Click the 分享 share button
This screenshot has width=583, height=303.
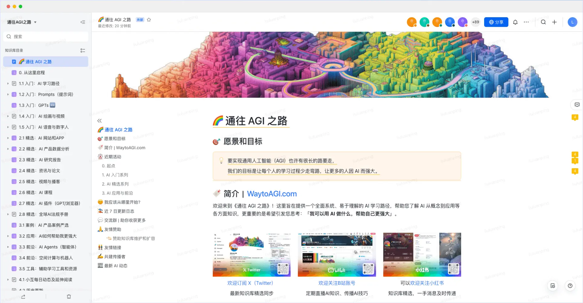496,22
